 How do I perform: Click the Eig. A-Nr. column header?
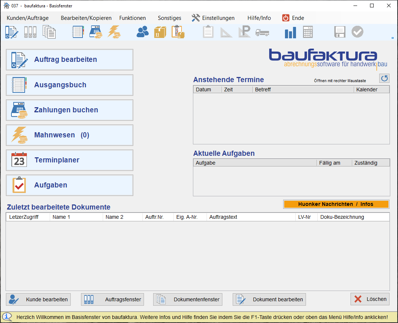[x=190, y=217]
